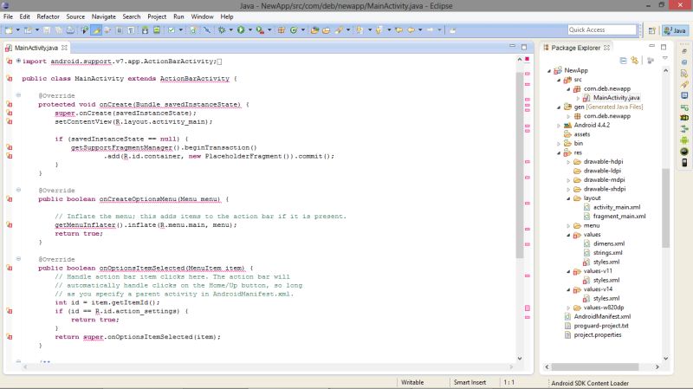The image size is (693, 389).
Task: Collapse the NewApp project node
Action: (549, 71)
